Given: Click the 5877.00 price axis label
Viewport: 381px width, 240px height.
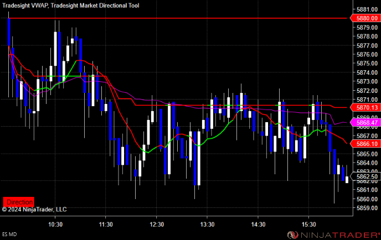Looking at the screenshot, I should (367, 45).
